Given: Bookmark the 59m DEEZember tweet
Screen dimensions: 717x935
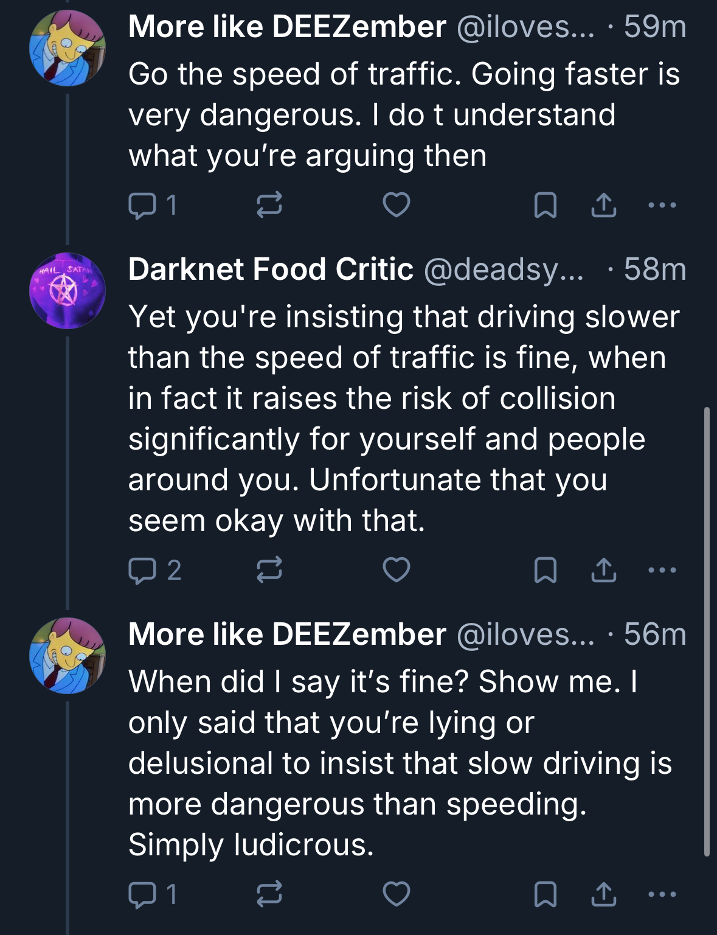Looking at the screenshot, I should click(545, 205).
